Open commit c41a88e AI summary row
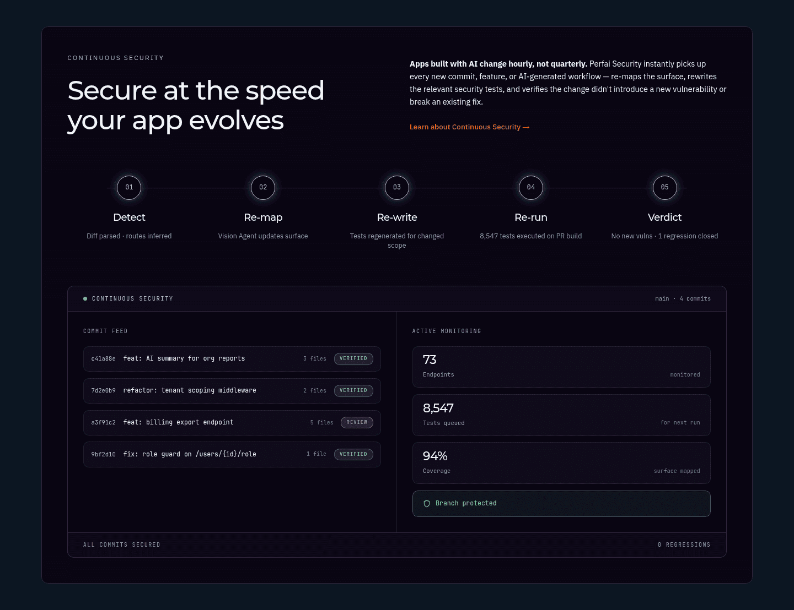 (232, 359)
